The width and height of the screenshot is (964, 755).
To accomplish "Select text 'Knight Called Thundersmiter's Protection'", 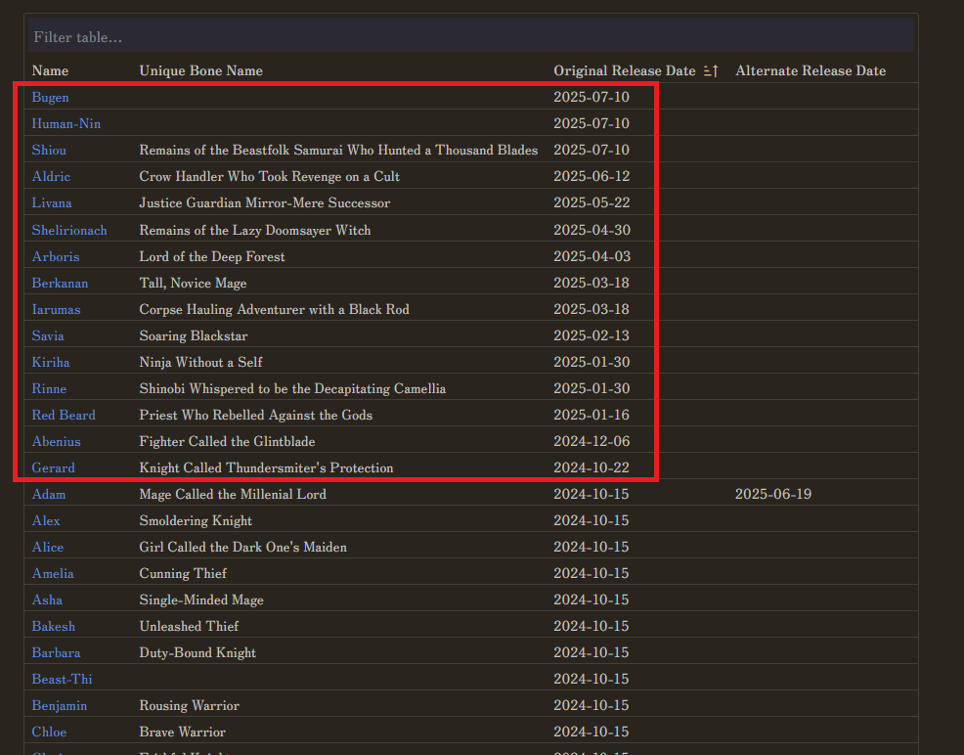I will pos(266,467).
